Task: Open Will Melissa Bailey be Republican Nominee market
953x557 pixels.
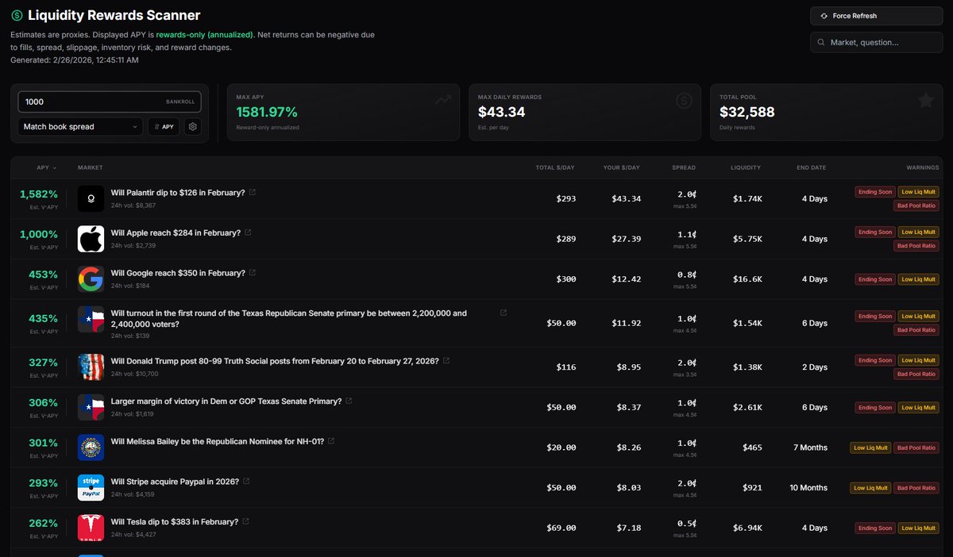Action: coord(218,441)
